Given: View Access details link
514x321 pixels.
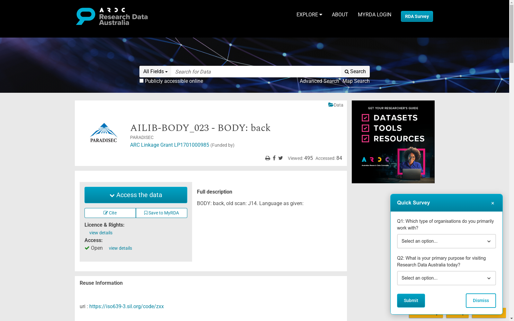Looking at the screenshot, I should tap(120, 248).
